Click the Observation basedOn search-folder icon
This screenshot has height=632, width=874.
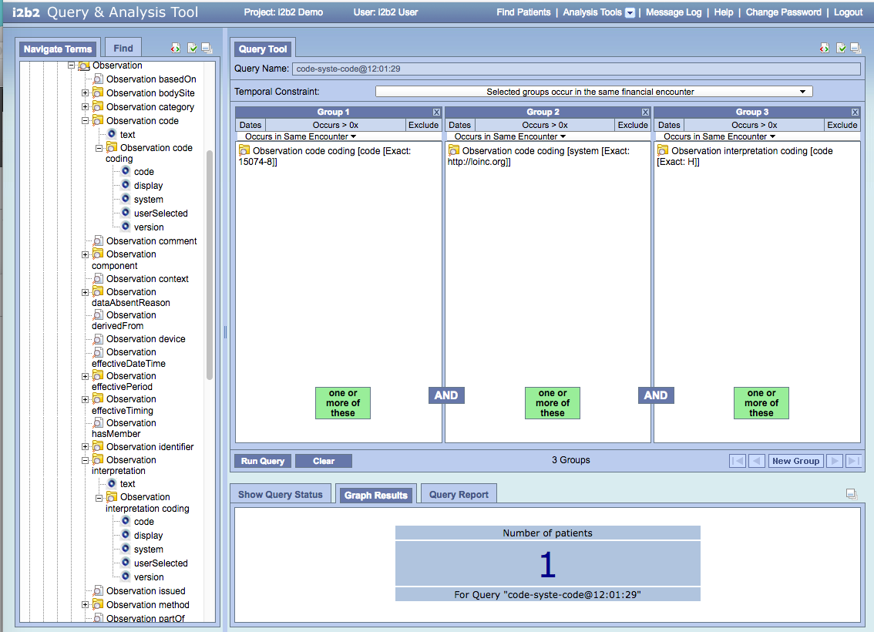[x=98, y=79]
